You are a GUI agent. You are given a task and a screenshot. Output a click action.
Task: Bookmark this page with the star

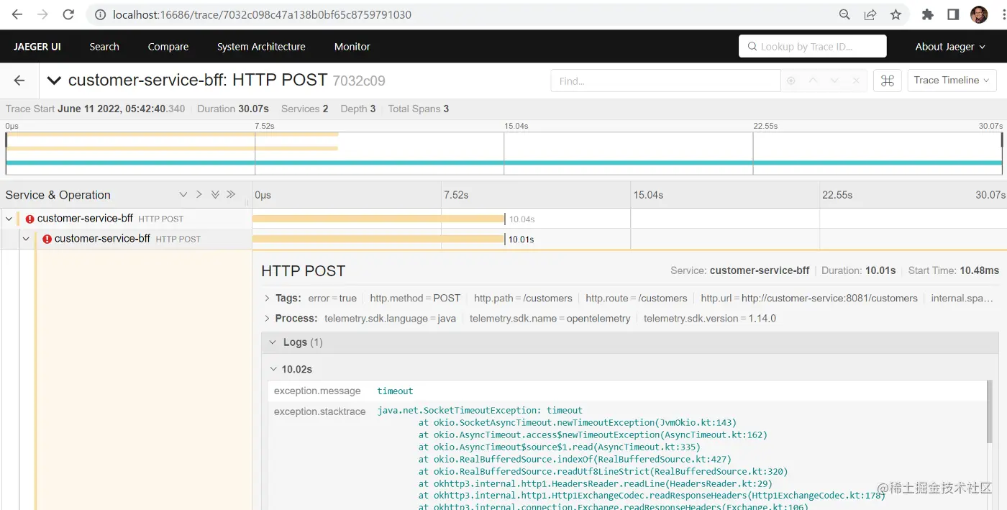[896, 14]
